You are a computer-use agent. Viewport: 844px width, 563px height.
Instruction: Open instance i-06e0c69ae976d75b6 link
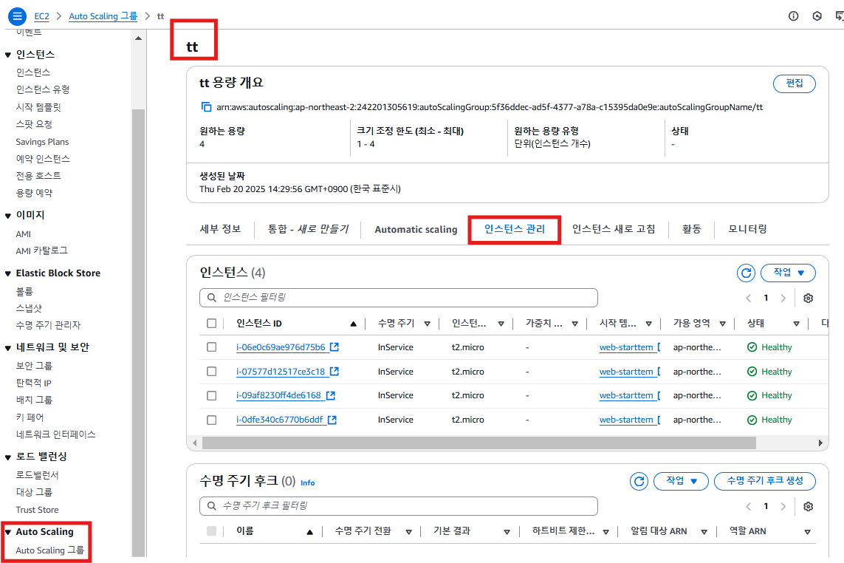click(x=281, y=347)
